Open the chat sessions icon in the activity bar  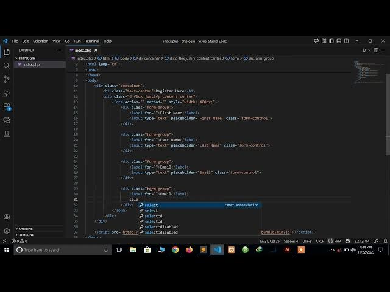pyautogui.click(x=7, y=120)
